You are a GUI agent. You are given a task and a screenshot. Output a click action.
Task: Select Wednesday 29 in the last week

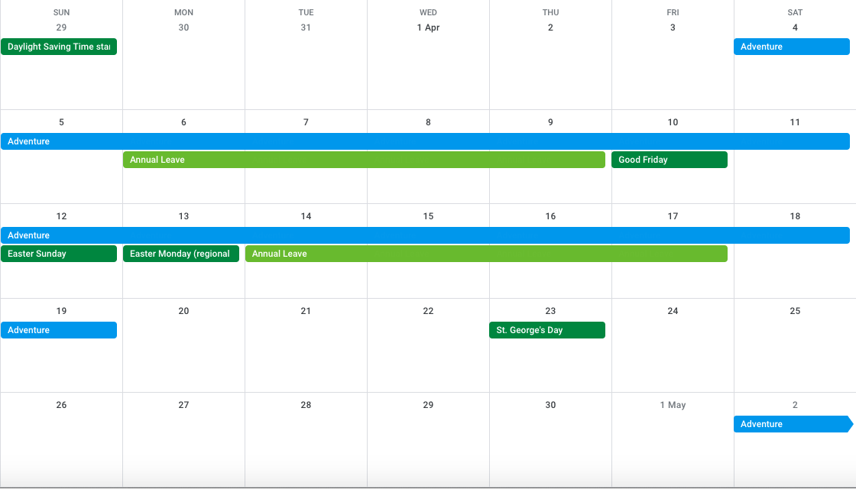(x=428, y=405)
